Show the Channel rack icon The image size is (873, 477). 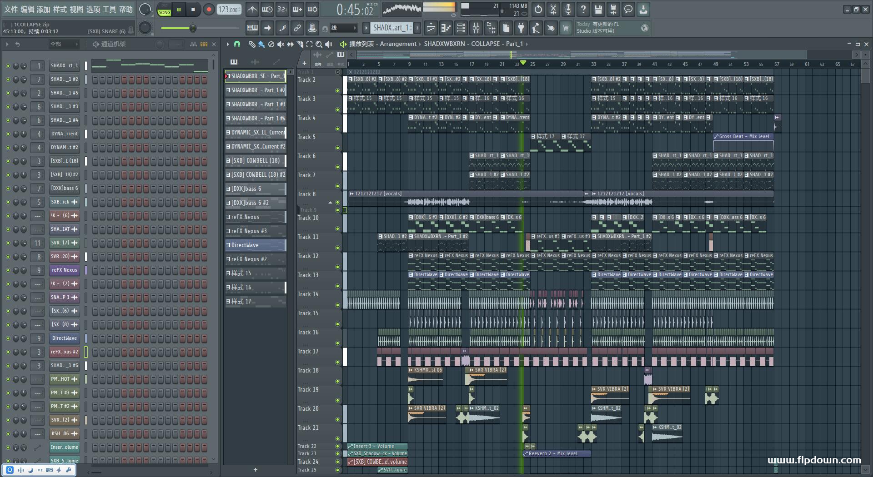click(x=461, y=28)
